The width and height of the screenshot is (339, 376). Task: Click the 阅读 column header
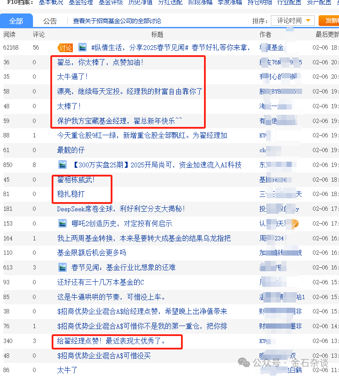point(10,34)
